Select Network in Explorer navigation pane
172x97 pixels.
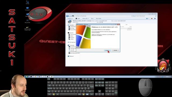coord(71,56)
